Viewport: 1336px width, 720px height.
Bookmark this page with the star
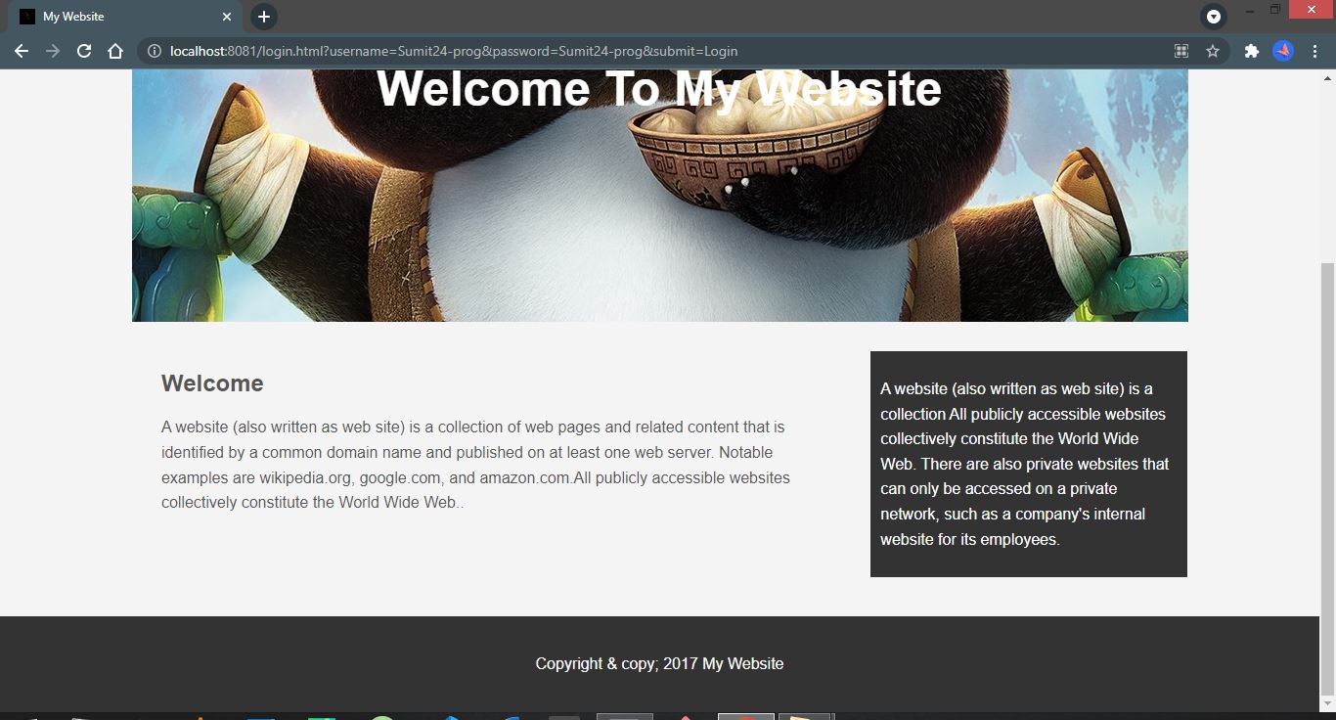coord(1213,51)
